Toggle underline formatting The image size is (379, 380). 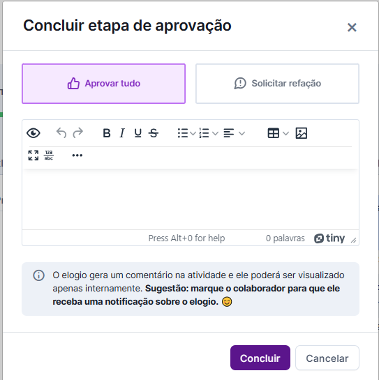coord(138,133)
